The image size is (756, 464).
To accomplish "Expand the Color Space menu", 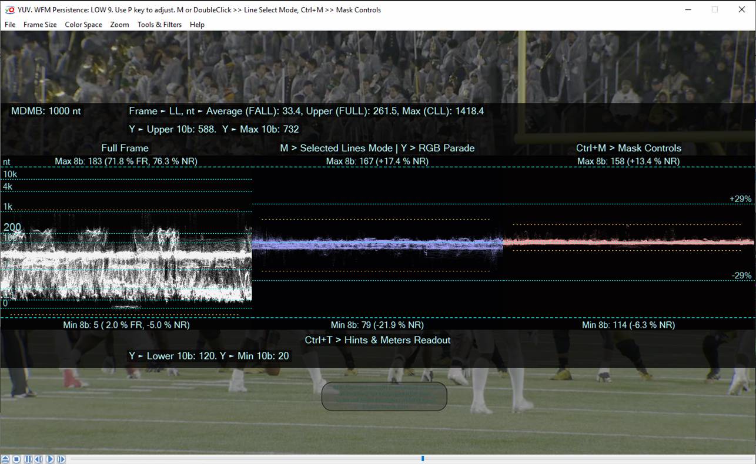I will pyautogui.click(x=83, y=25).
